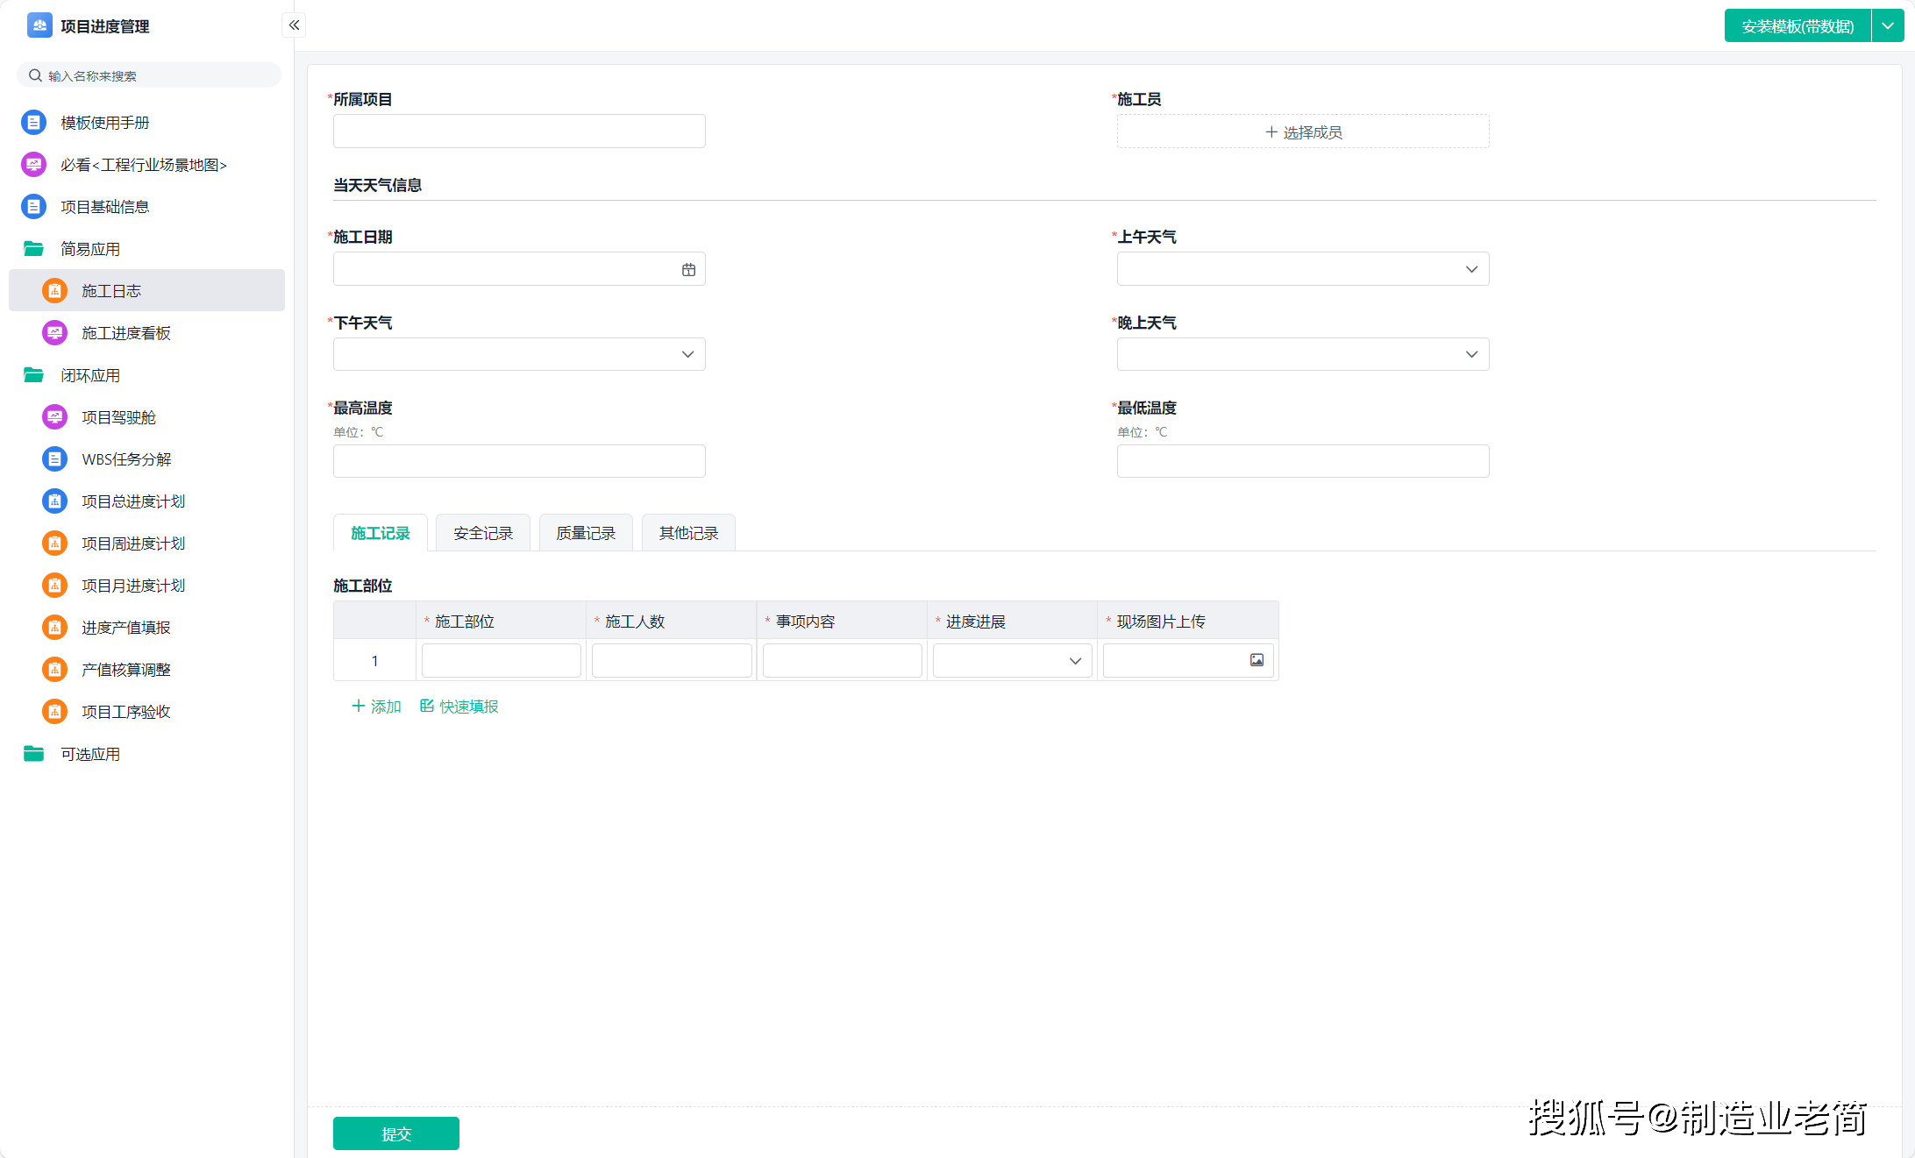Image resolution: width=1915 pixels, height=1158 pixels.
Task: Click the search magnifier icon
Action: coord(35,75)
